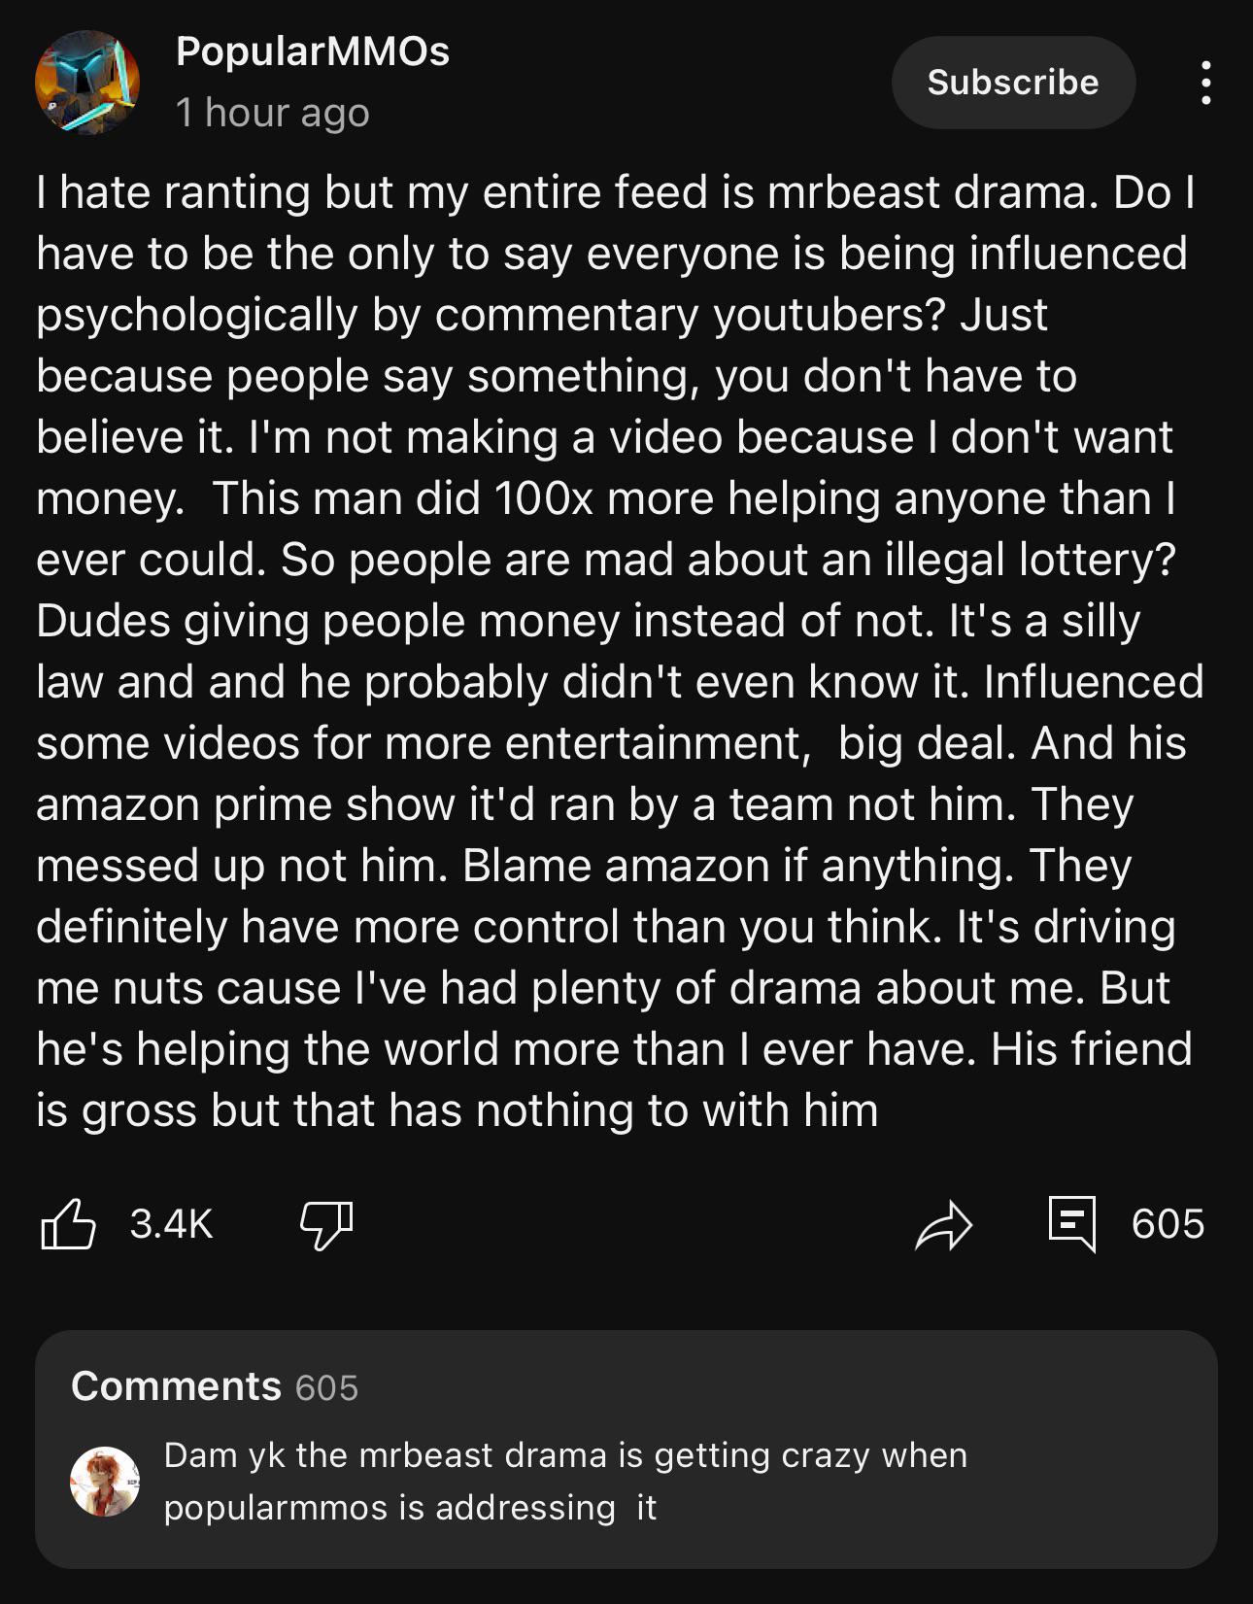Open the three-dot more options menu
The width and height of the screenshot is (1253, 1604).
point(1205,83)
